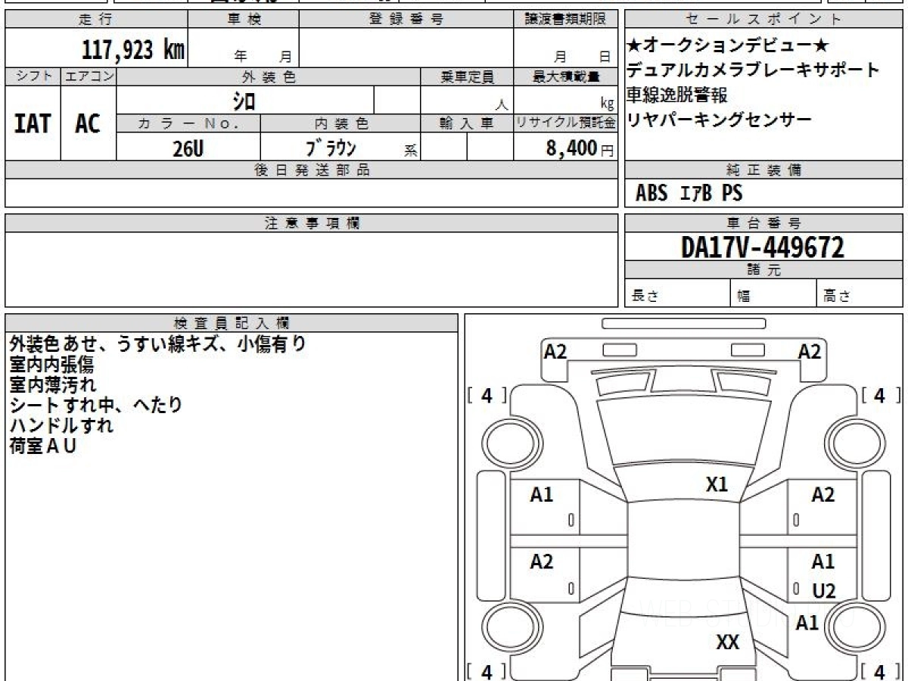Click the 外装色 header cell
This screenshot has height=681, width=908.
click(x=269, y=76)
